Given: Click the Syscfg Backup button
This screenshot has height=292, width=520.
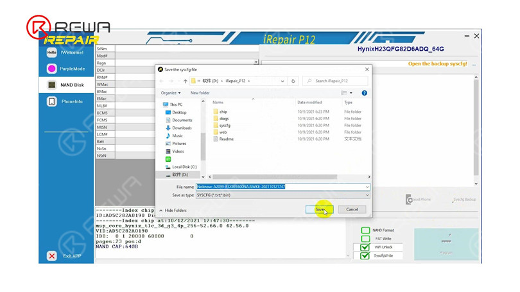Looking at the screenshot, I should tap(464, 200).
